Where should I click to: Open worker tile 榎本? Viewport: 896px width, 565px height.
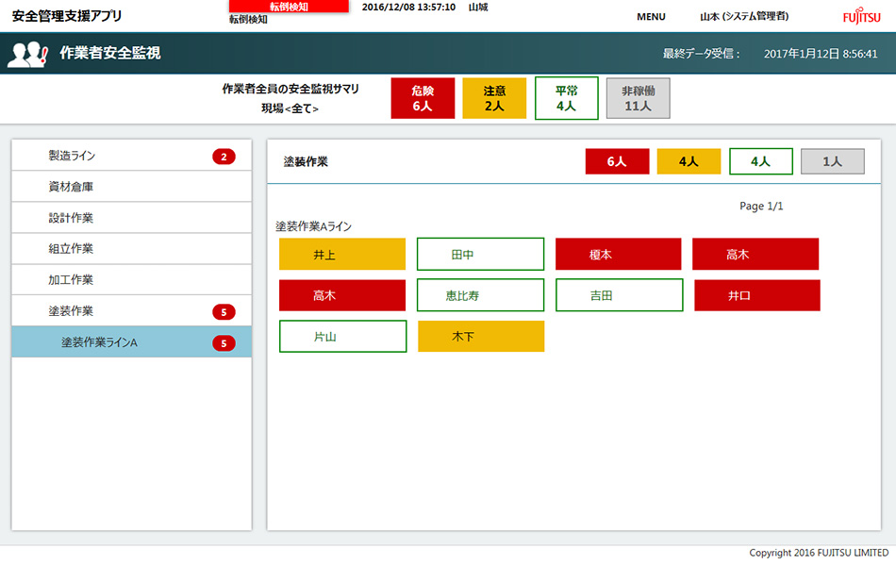tap(618, 255)
